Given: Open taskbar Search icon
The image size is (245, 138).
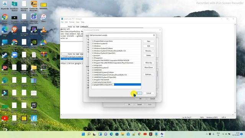Looking at the screenshot, I should point(89,134).
